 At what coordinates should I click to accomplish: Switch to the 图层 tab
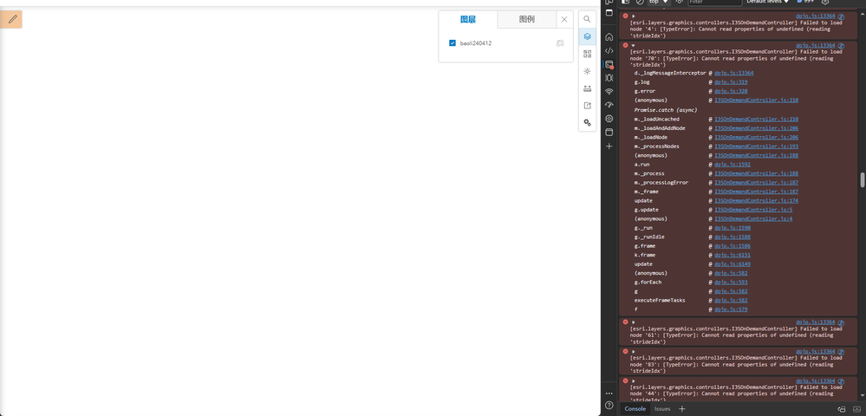click(468, 19)
